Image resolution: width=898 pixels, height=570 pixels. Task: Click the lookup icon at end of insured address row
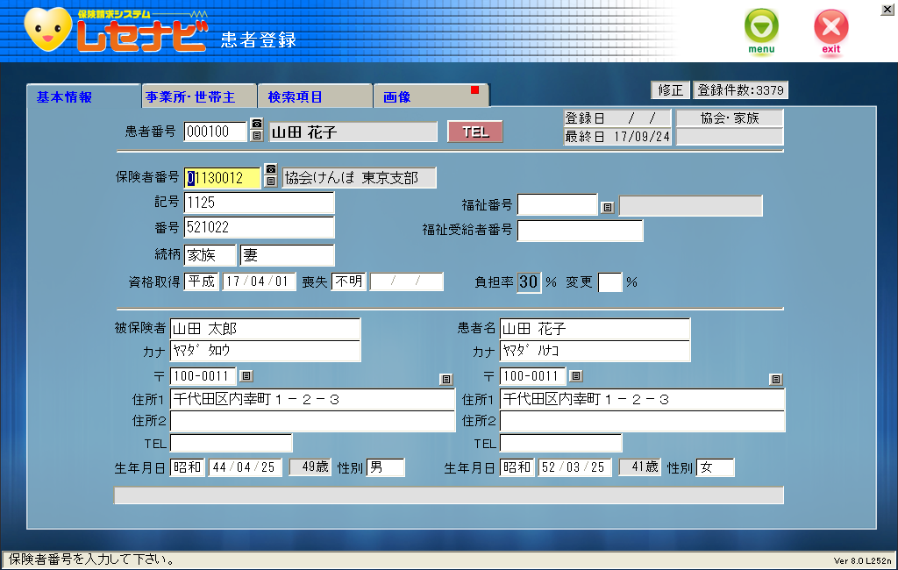point(445,379)
